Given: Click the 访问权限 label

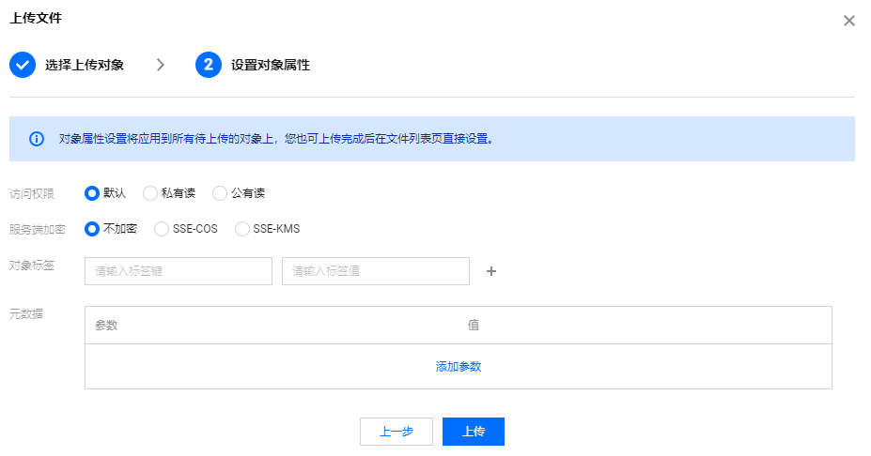Looking at the screenshot, I should [x=32, y=193].
